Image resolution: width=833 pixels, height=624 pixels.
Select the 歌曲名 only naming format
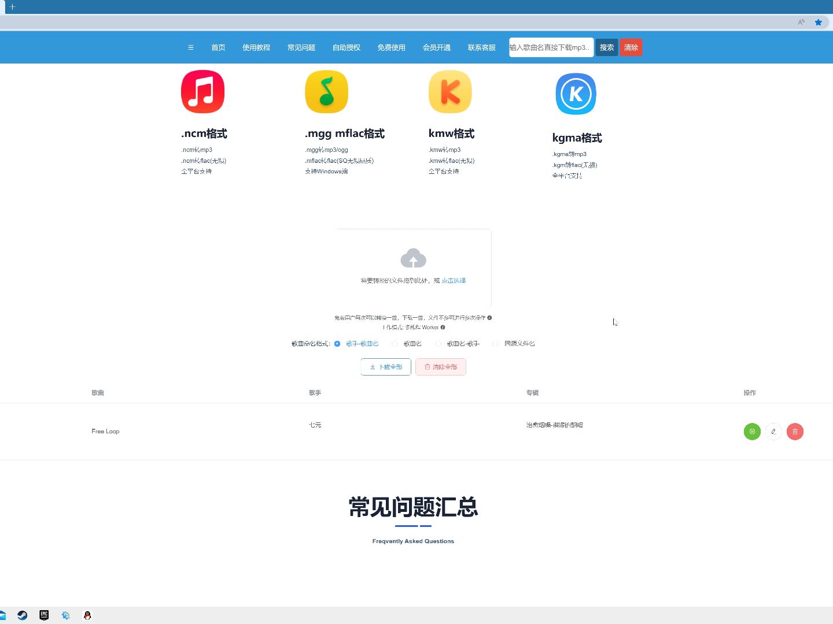[x=395, y=344]
